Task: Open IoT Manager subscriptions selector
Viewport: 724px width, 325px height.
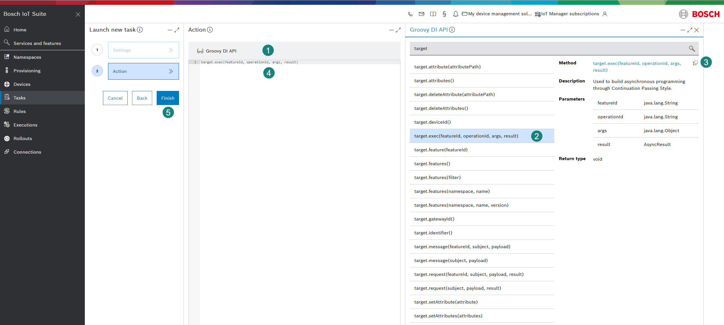Action: point(567,14)
